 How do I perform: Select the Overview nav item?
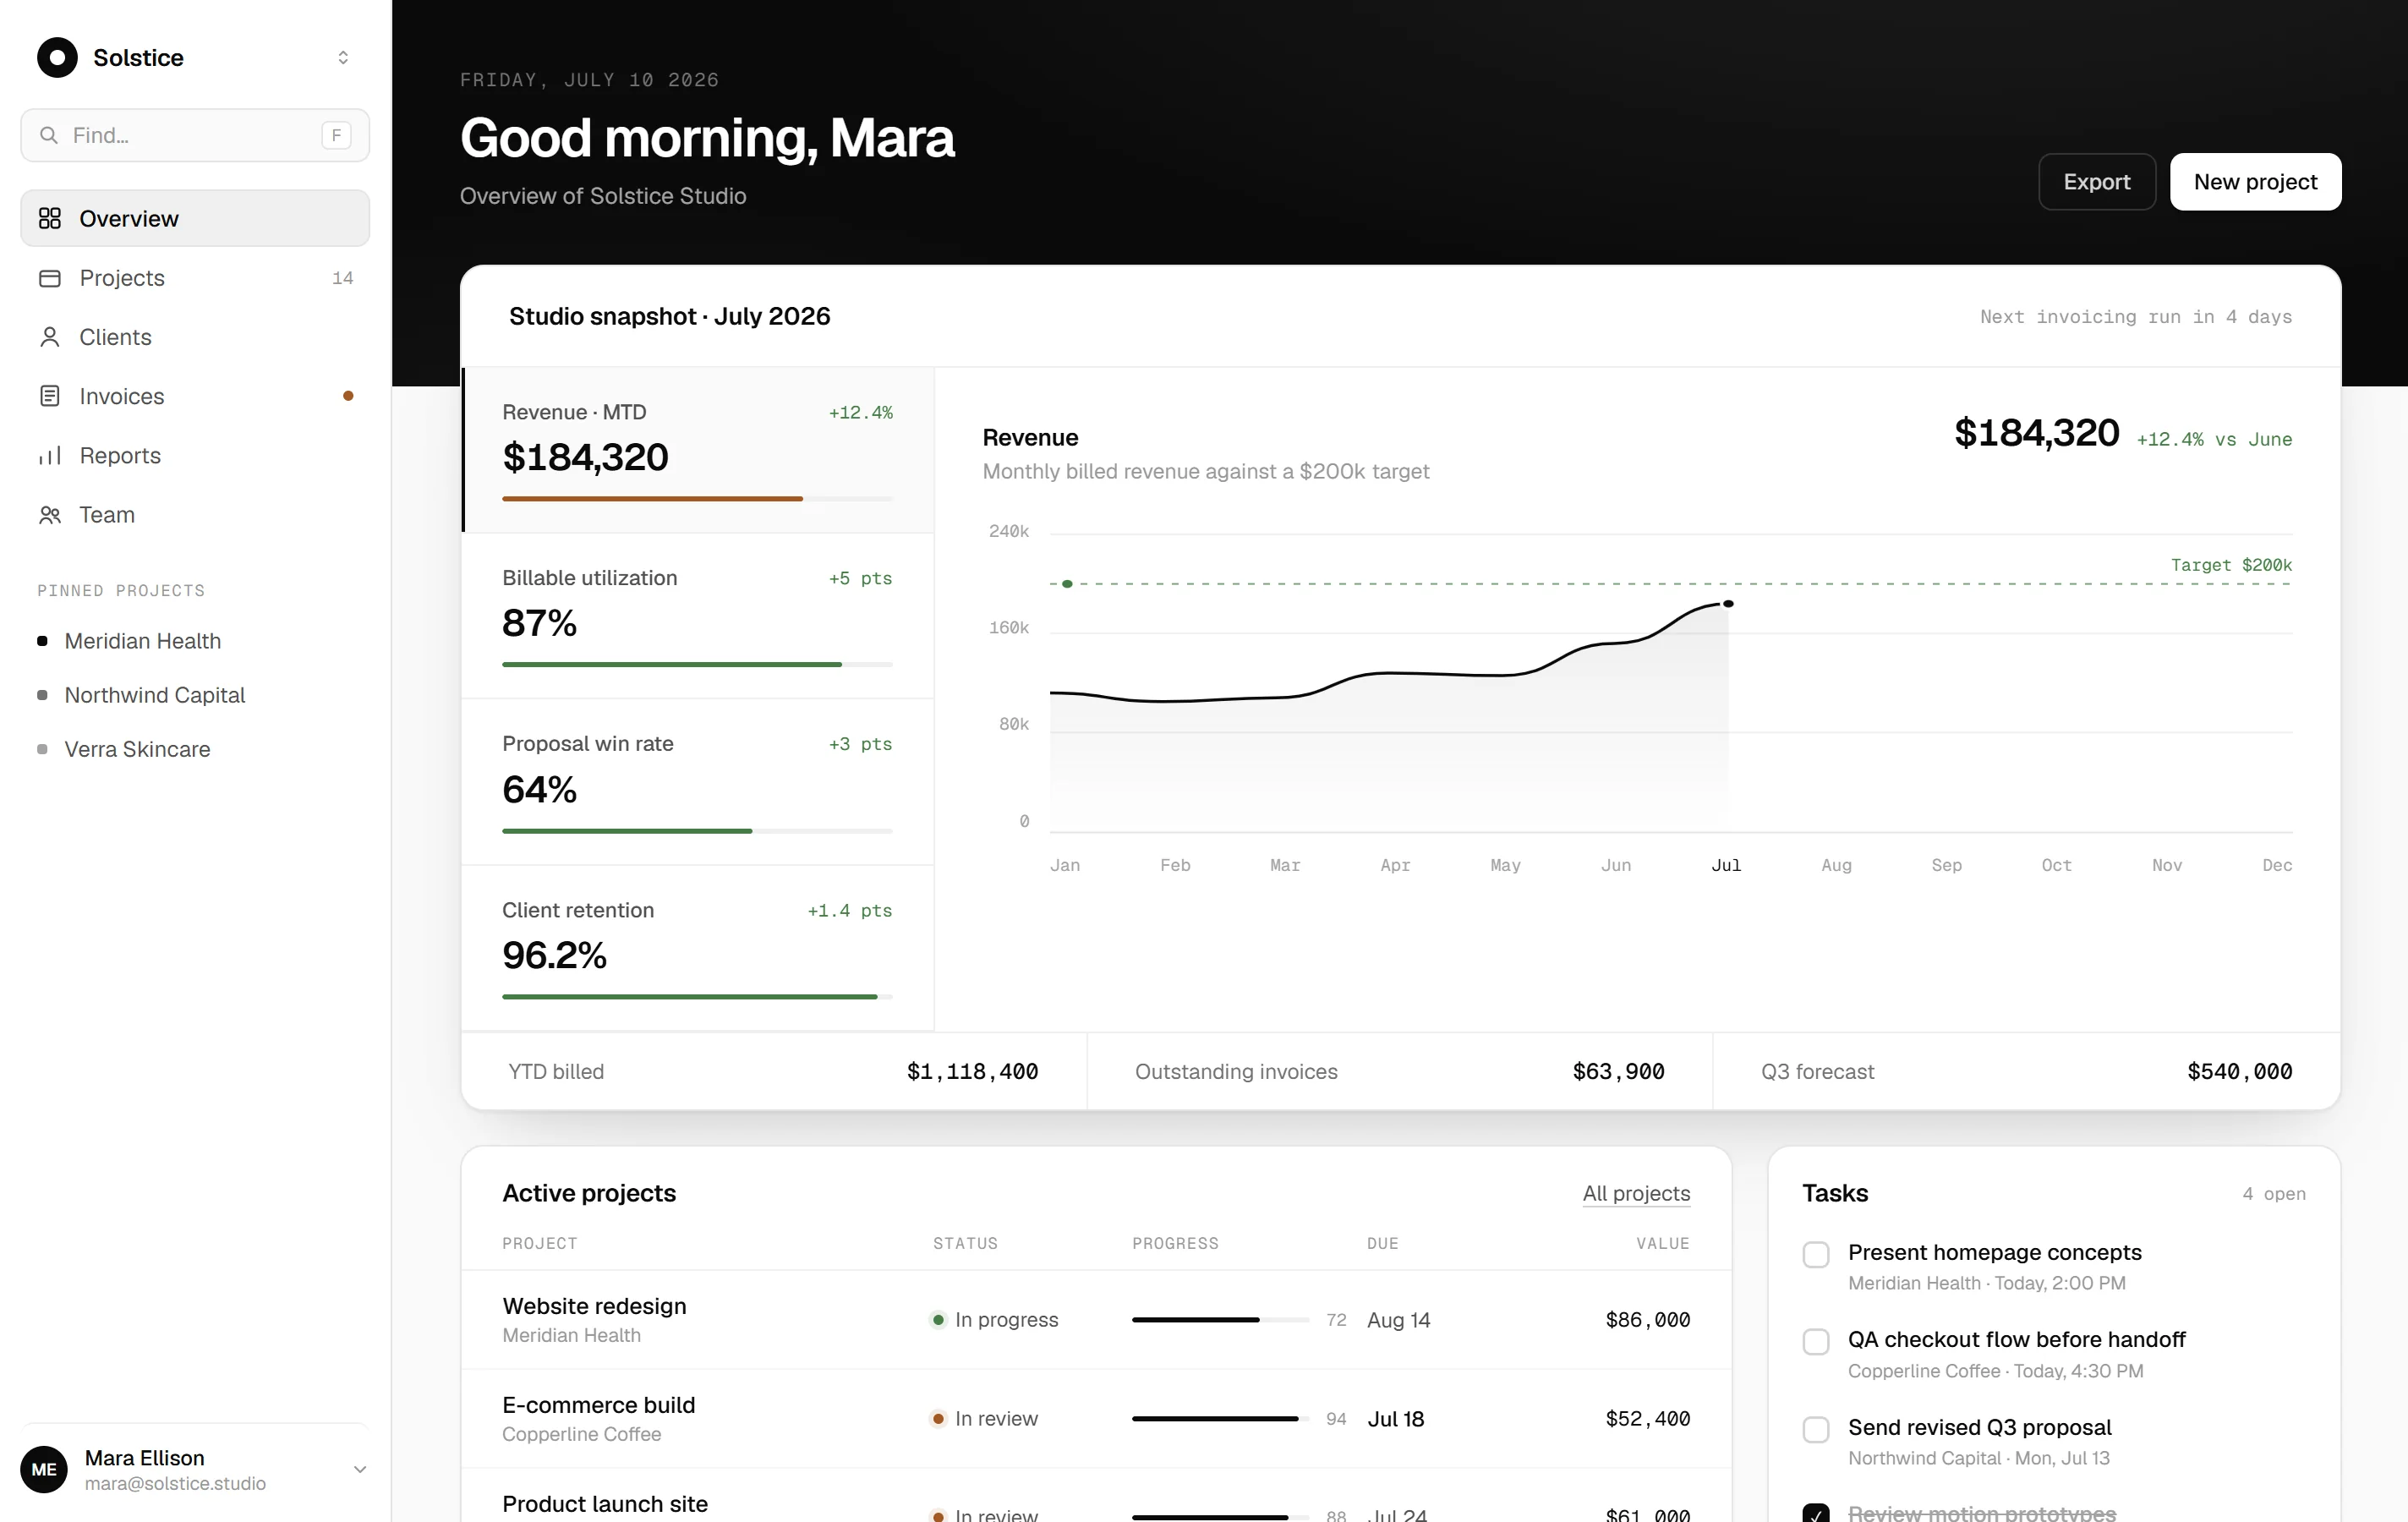pyautogui.click(x=195, y=218)
